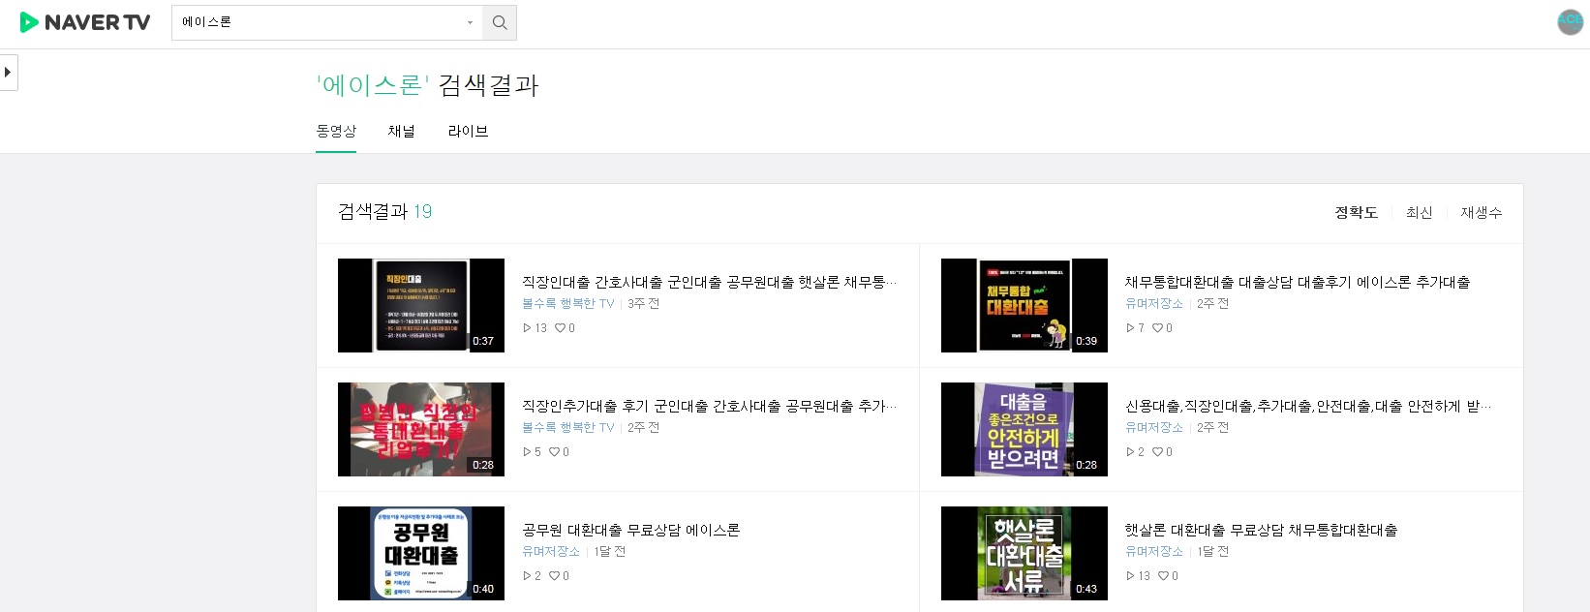The width and height of the screenshot is (1590, 612).
Task: Click the like heart under the 0:28 신용대출 video
Action: tap(1157, 452)
